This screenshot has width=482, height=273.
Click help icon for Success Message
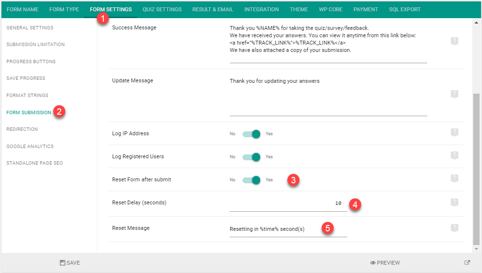pyautogui.click(x=455, y=41)
